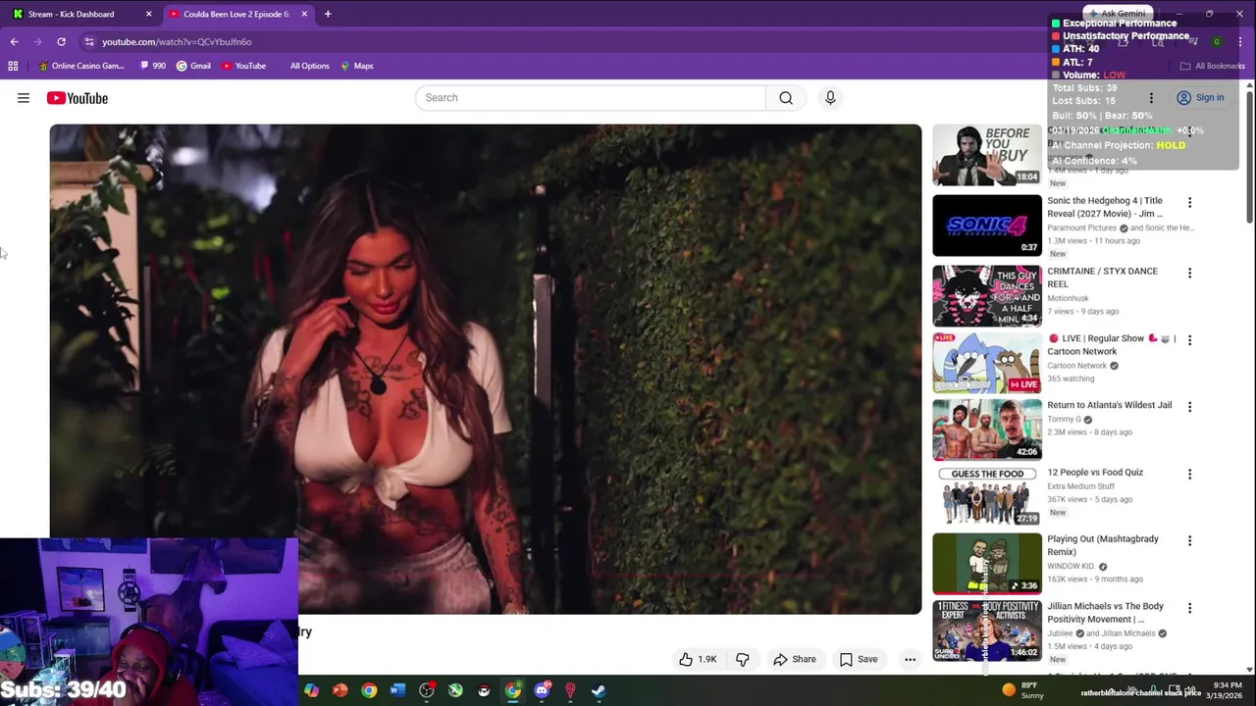Dislike the video with thumbs down

pos(743,659)
